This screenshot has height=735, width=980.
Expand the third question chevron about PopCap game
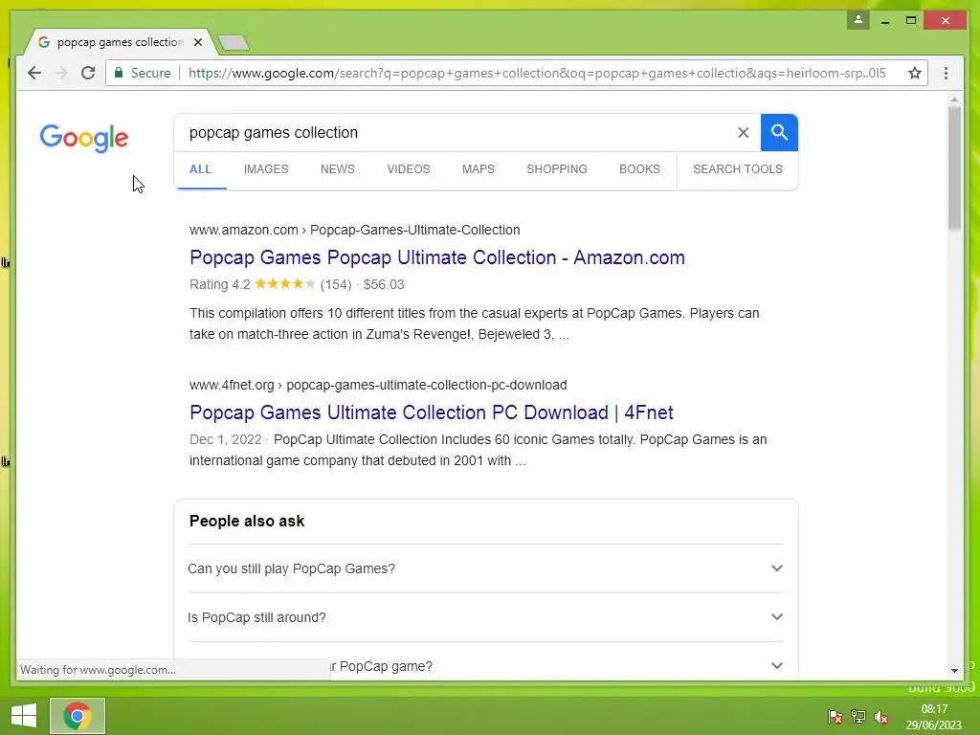[x=776, y=666]
